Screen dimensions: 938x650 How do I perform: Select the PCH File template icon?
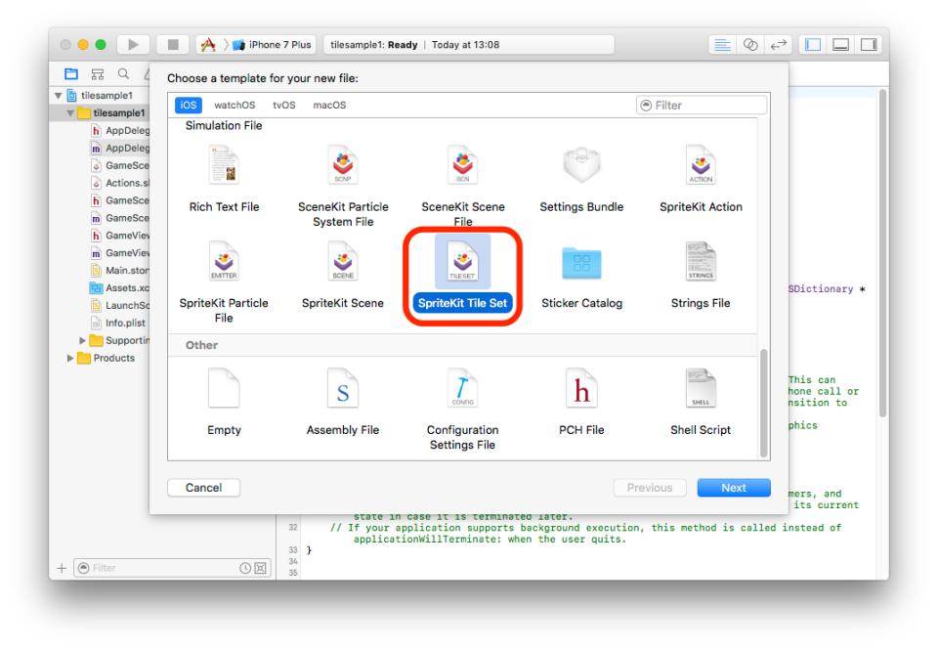[581, 389]
